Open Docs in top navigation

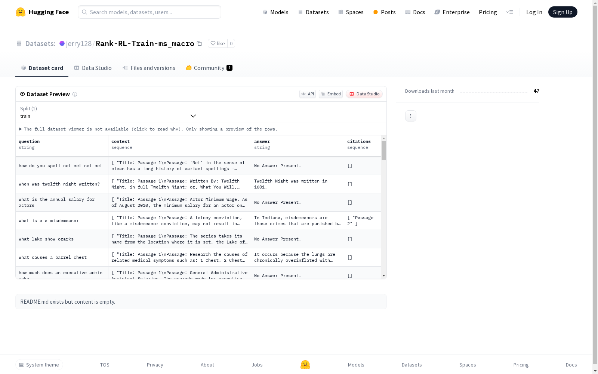pyautogui.click(x=415, y=12)
